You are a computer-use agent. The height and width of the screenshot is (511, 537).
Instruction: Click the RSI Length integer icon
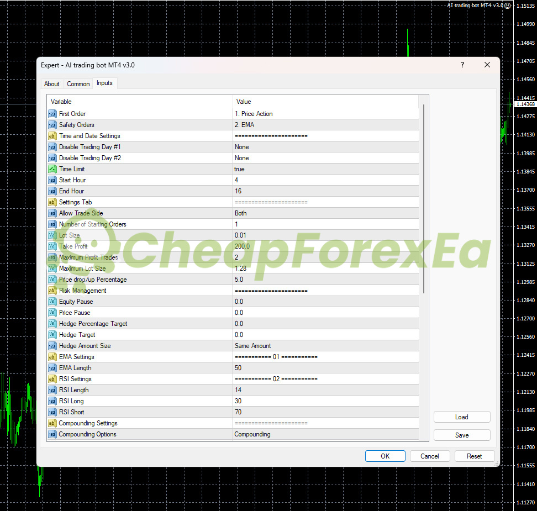pos(52,390)
